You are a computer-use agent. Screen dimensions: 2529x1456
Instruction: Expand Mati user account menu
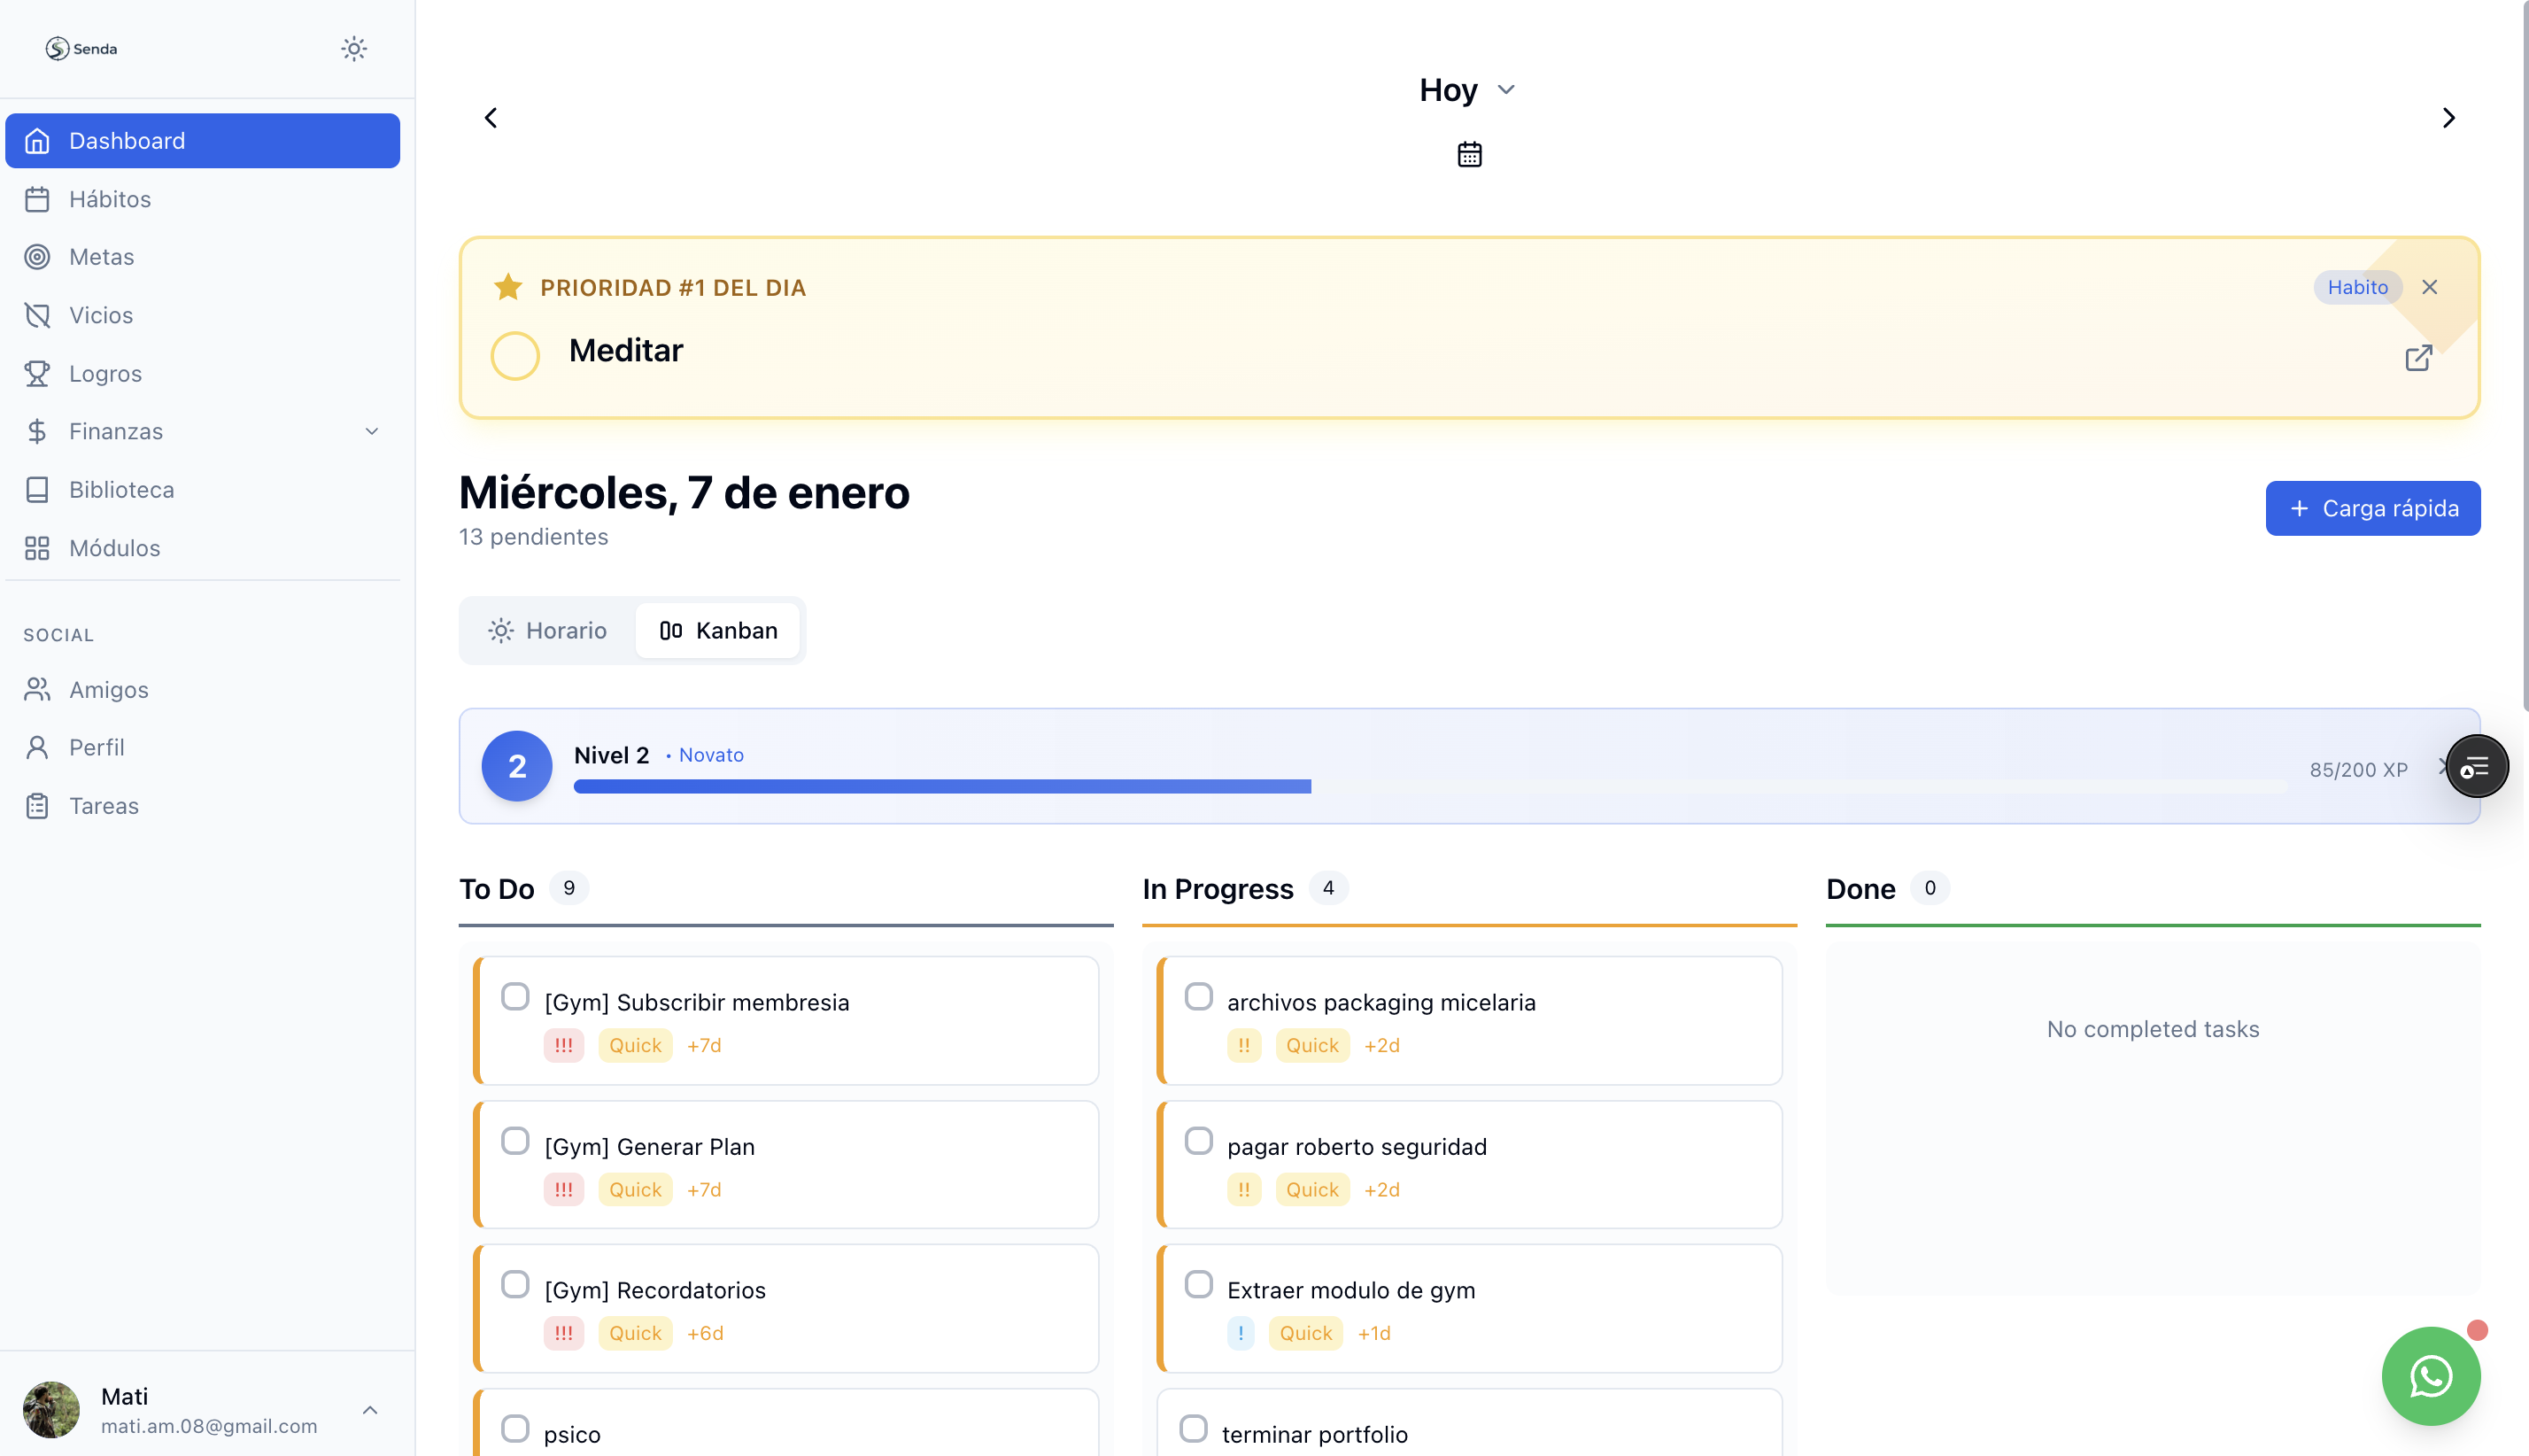tap(369, 1410)
